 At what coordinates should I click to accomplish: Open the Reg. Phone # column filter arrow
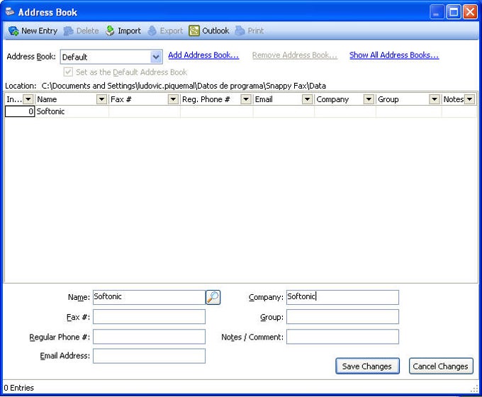(x=246, y=99)
